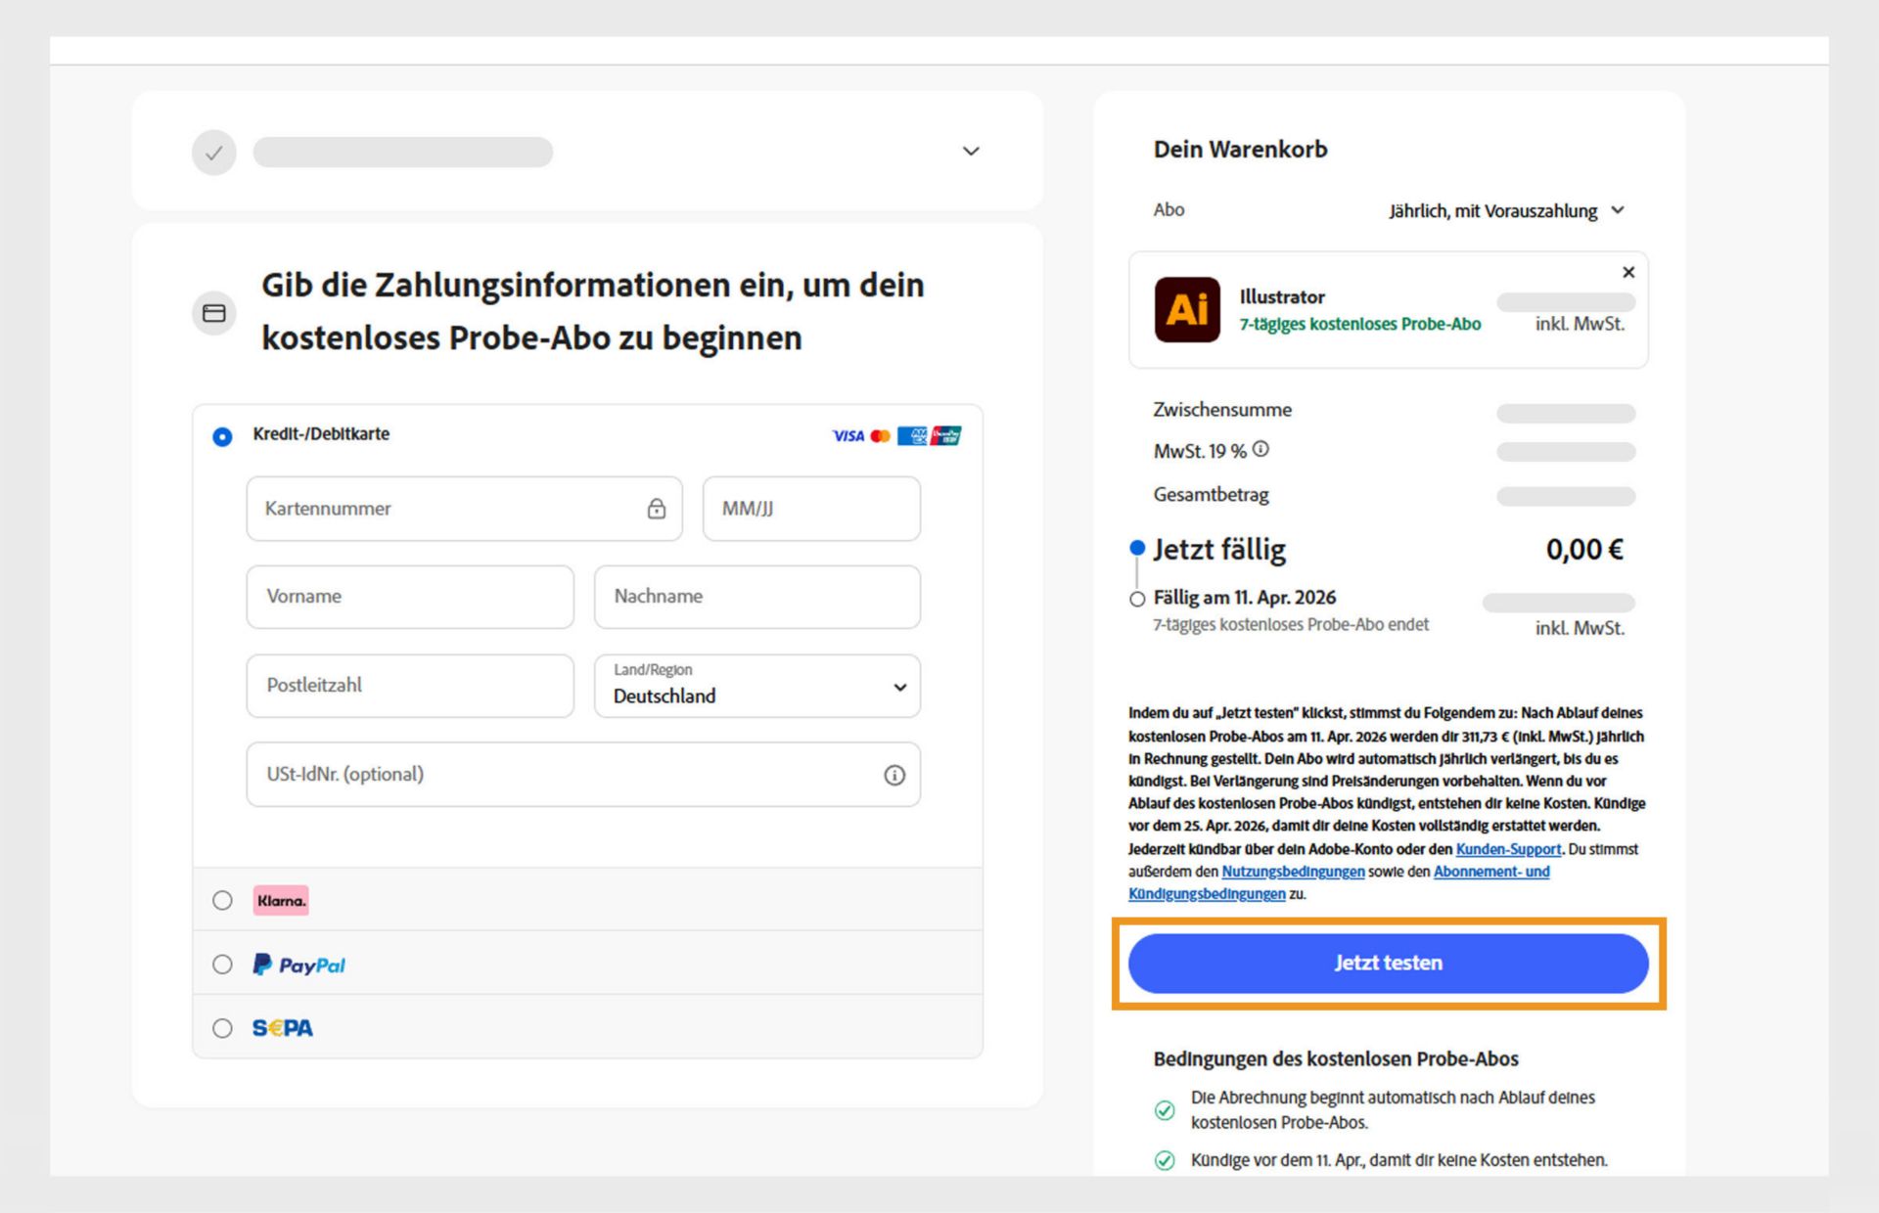Click the checkmark icon in the completed step
This screenshot has width=1879, height=1213.
pyautogui.click(x=213, y=152)
